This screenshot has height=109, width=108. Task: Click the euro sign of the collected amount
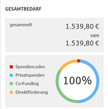(x=97, y=27)
